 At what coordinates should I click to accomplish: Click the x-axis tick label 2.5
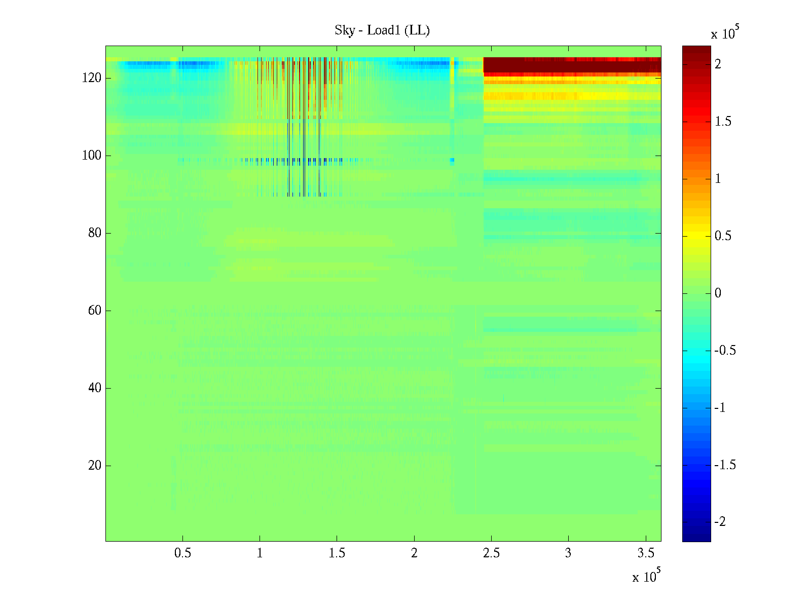point(491,553)
